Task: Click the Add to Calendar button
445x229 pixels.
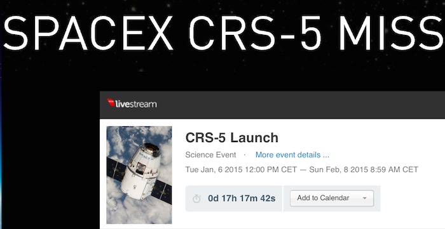Action: [x=332, y=198]
